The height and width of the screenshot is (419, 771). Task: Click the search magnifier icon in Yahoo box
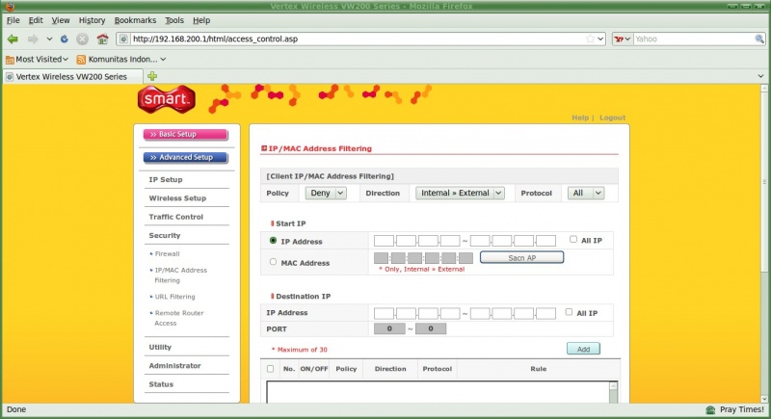[x=759, y=39]
